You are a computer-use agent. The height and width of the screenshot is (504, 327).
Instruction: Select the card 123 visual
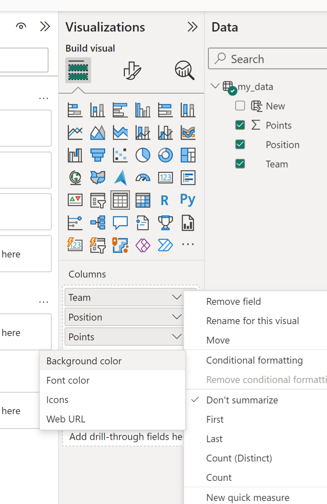[x=165, y=178]
